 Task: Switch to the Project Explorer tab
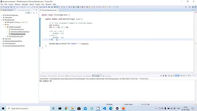point(8,10)
